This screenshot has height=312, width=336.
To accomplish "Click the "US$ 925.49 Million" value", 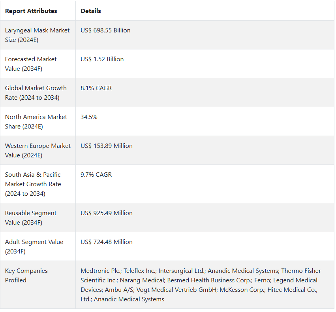I will click(107, 213).
